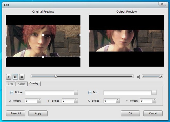Click the Text overlay input field
The height and width of the screenshot is (122, 170).
coord(127,93)
